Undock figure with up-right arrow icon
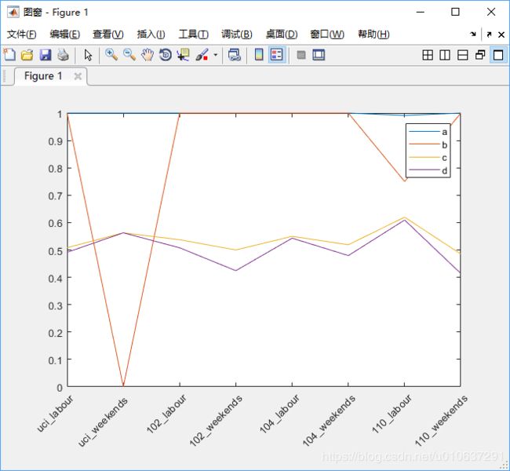This screenshot has width=510, height=471. click(489, 35)
